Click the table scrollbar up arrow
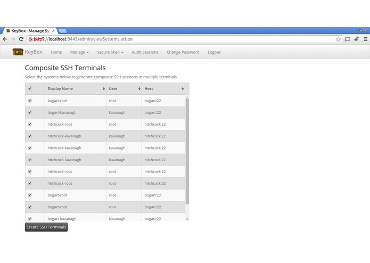Screen dimensions: 370x263 point(187,97)
